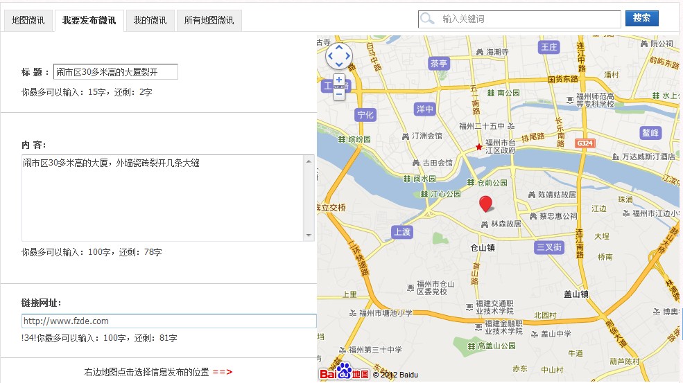
Task: Click 阮公祠 landmark on map
Action: coord(657,44)
